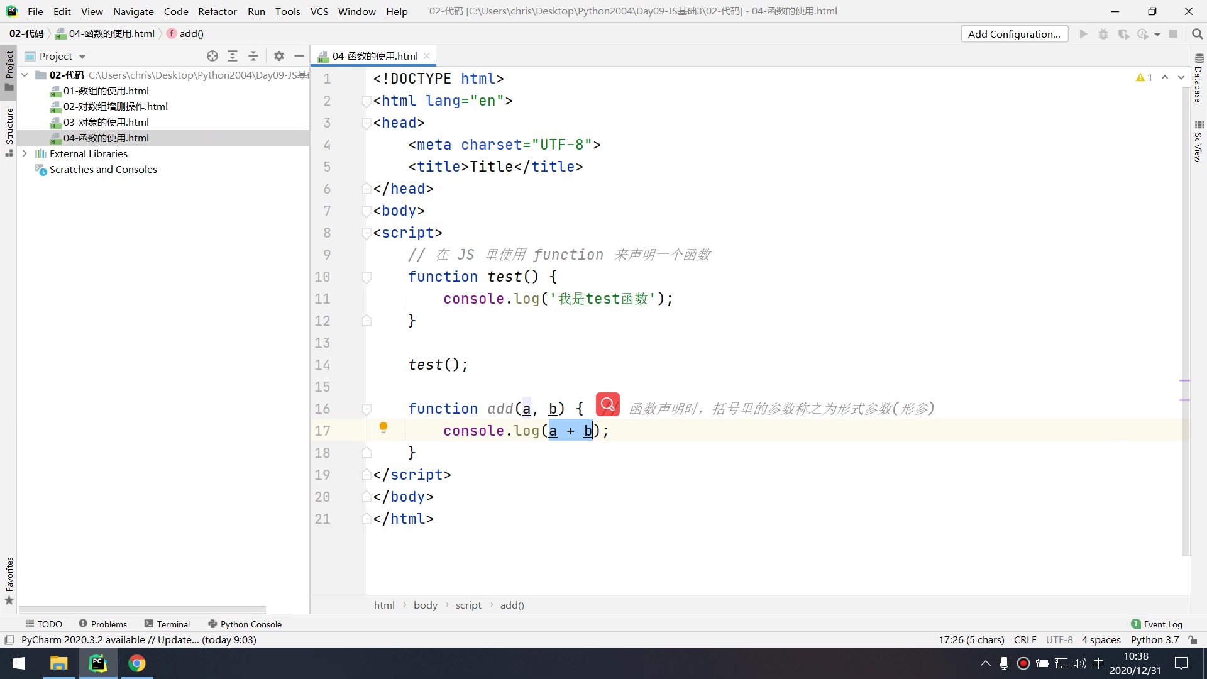Toggle tool window quick access in status bar corner
The width and height of the screenshot is (1207, 679).
tap(9, 639)
